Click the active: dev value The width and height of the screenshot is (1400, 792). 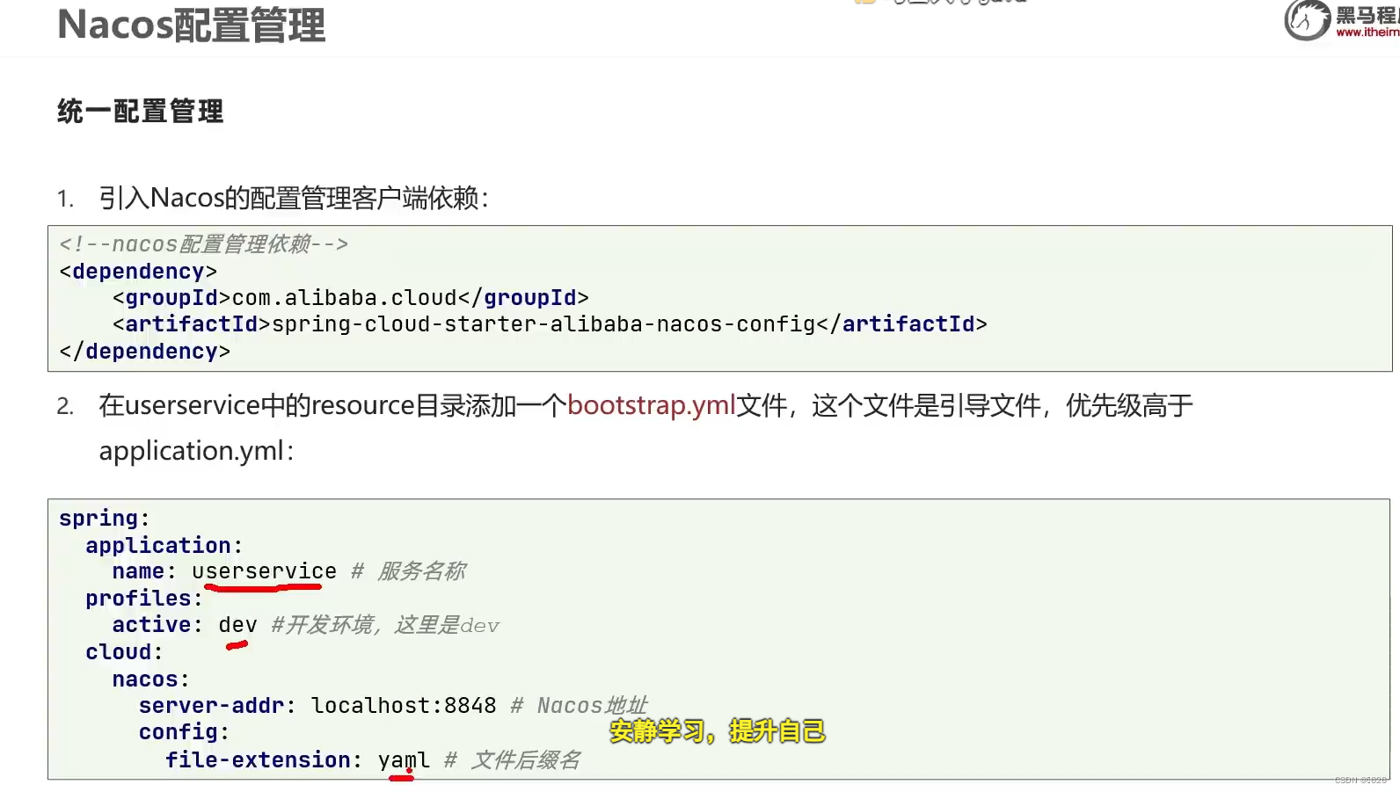click(237, 625)
